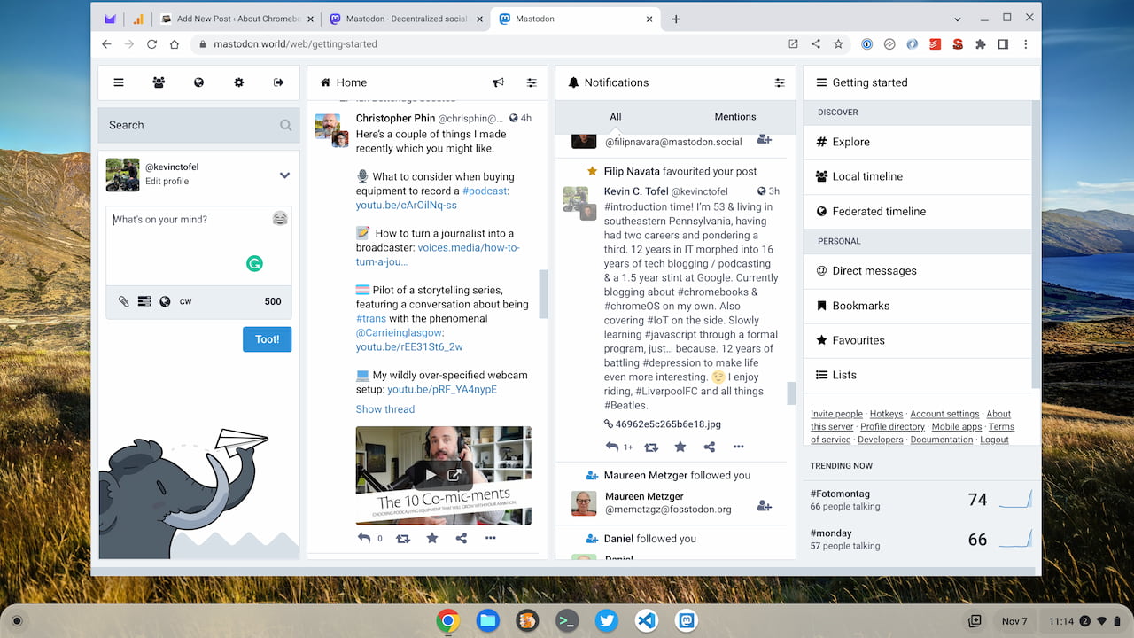The image size is (1134, 638).
Task: Bookmark this page with star icon
Action: (838, 43)
